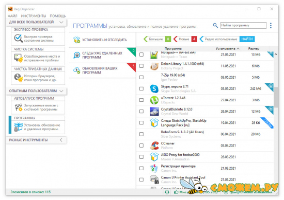Select the 7-Zip 19.00 (x64) entry

click(204, 77)
